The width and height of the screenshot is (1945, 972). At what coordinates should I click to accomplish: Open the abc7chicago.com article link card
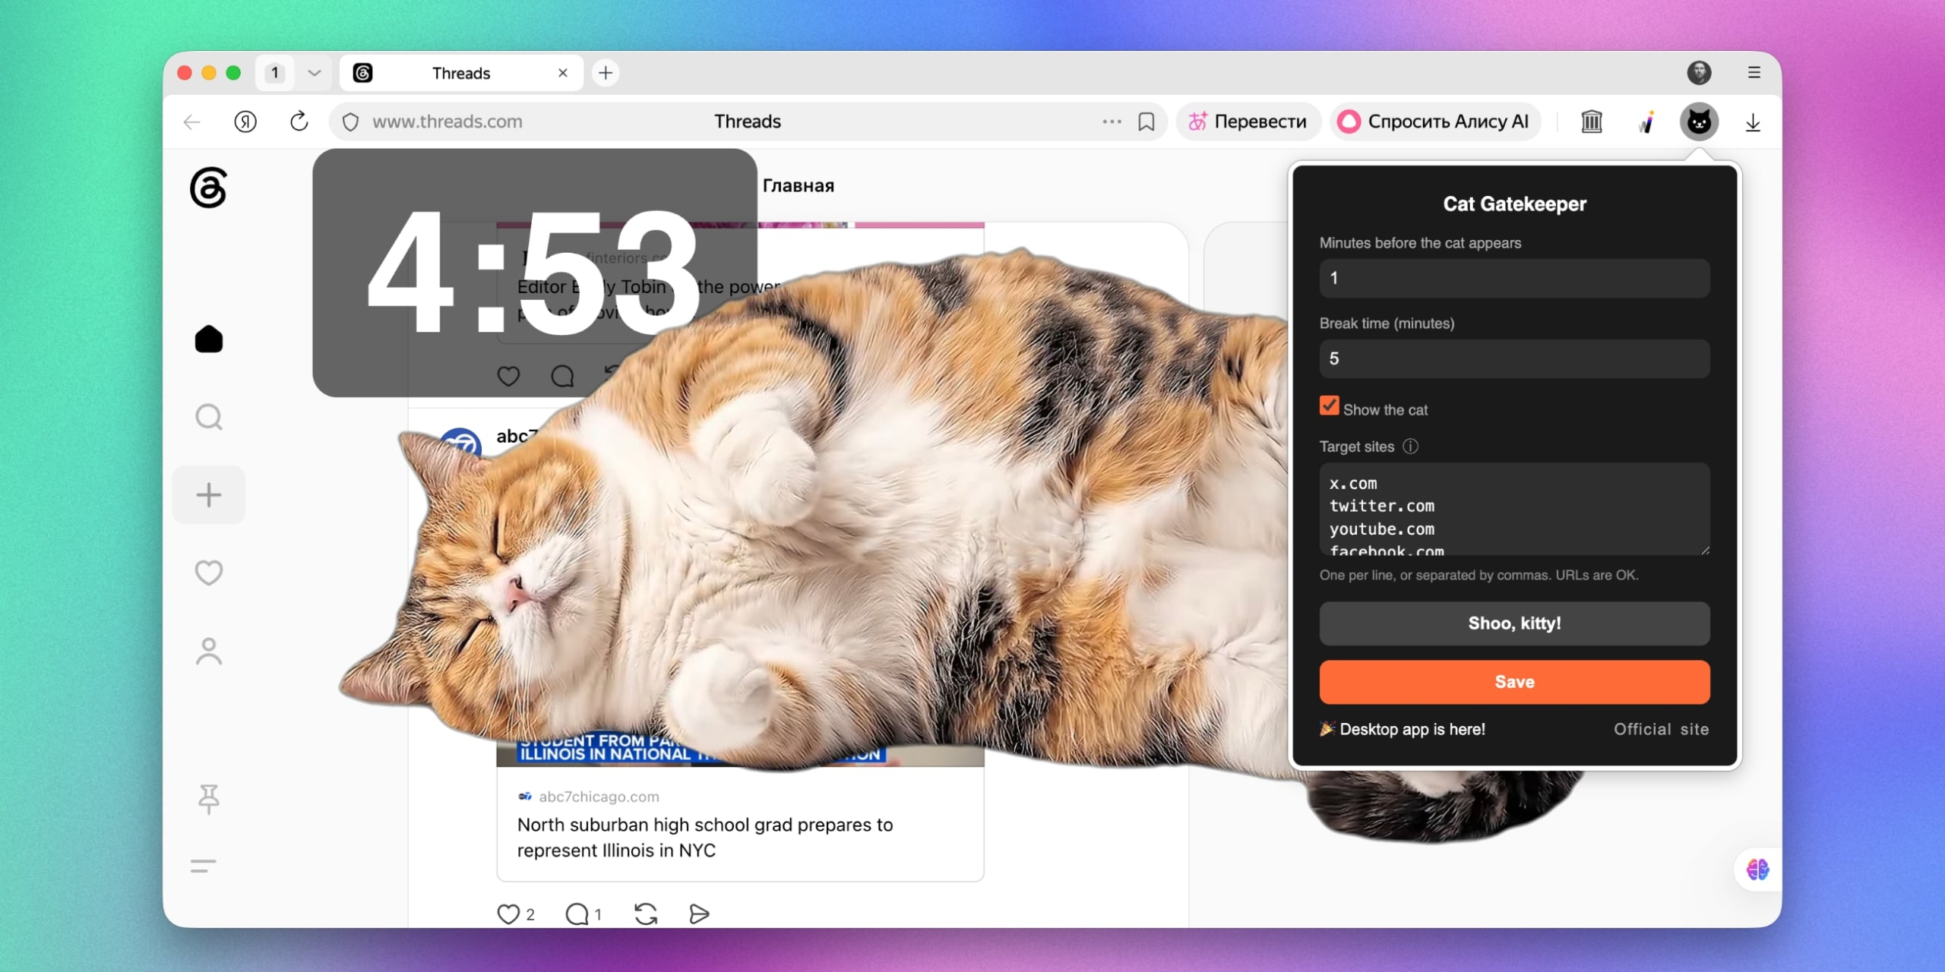point(740,825)
